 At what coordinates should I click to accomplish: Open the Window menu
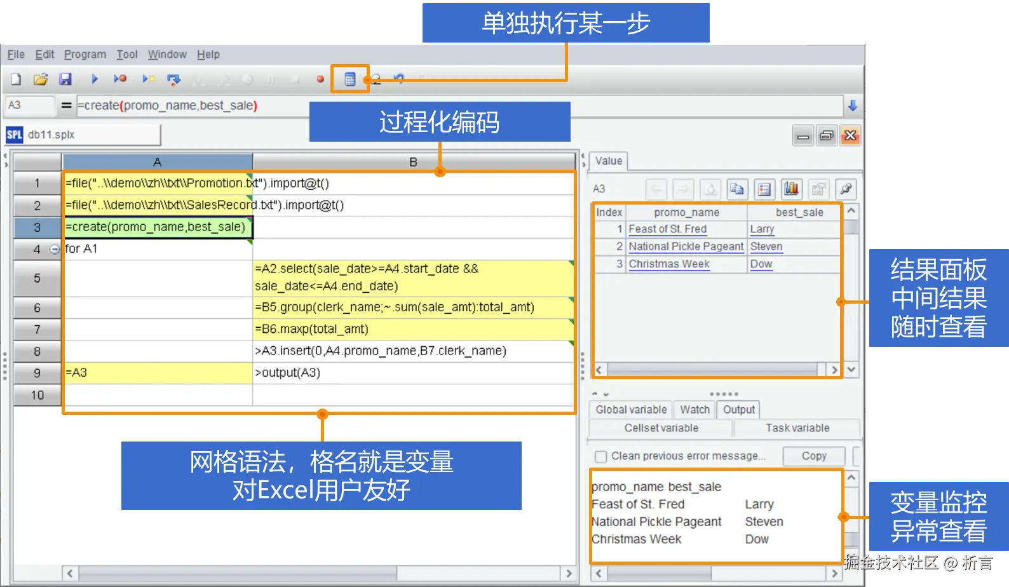coord(167,55)
